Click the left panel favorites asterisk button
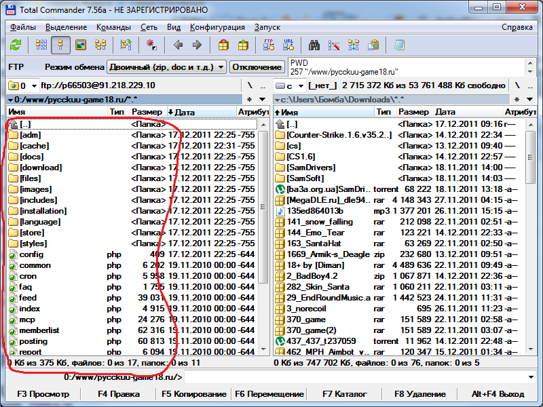The image size is (543, 407). coord(249,100)
